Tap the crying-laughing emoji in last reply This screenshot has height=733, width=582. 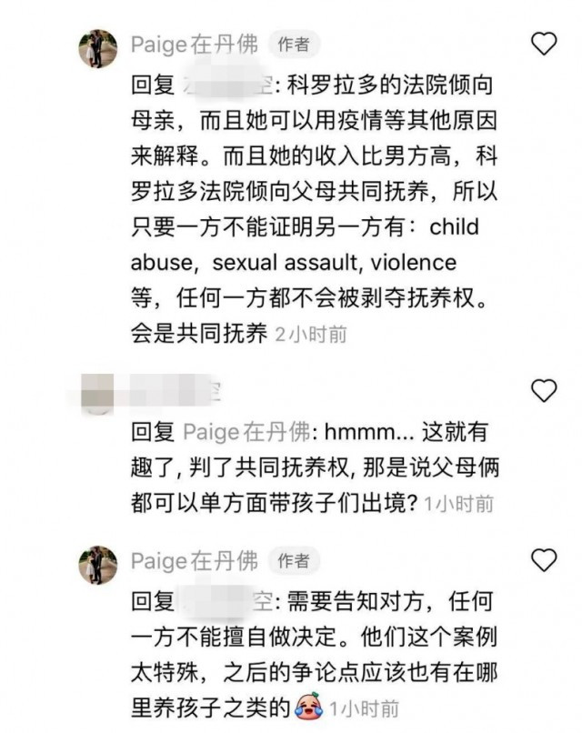pos(309,707)
